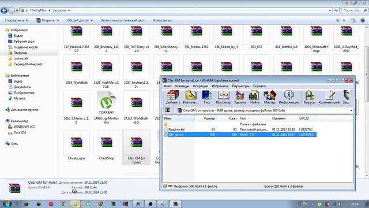
Task: Open the Windows Start button
Action: pos(7,204)
